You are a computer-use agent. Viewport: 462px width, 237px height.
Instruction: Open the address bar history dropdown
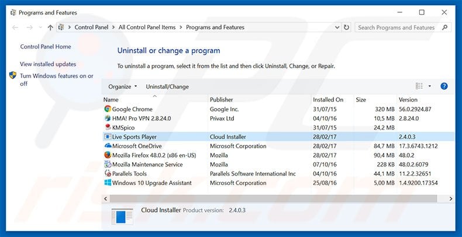(336, 27)
